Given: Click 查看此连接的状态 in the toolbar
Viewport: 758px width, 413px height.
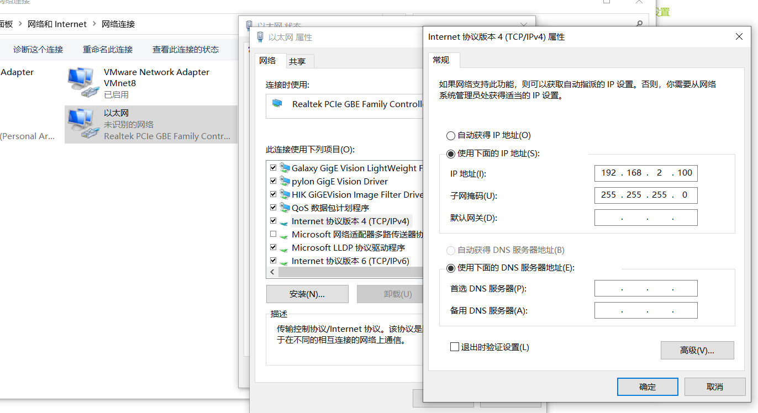Looking at the screenshot, I should pos(186,49).
